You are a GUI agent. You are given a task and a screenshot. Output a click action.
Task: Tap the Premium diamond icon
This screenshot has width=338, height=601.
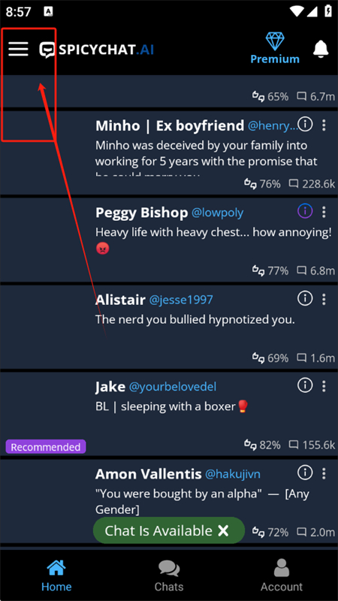tap(275, 41)
